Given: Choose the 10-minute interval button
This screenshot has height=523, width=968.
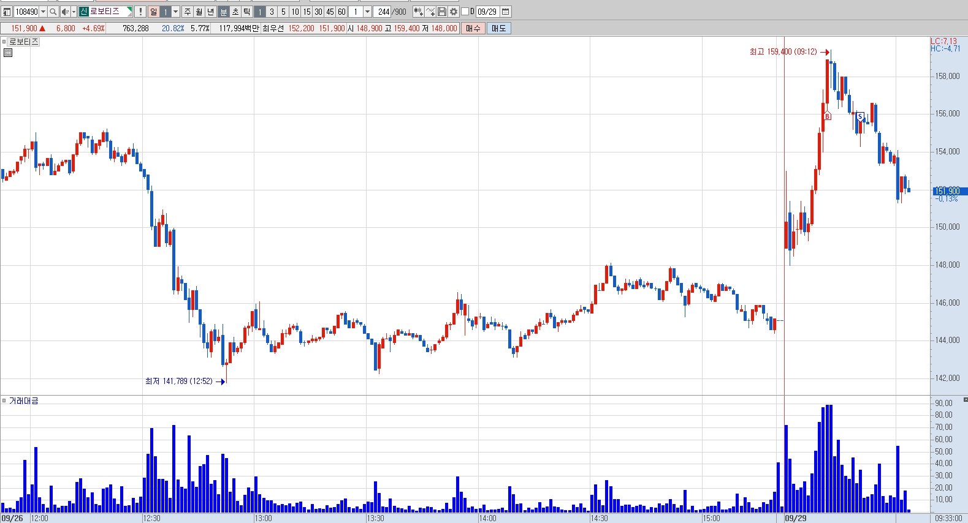Looking at the screenshot, I should point(295,12).
